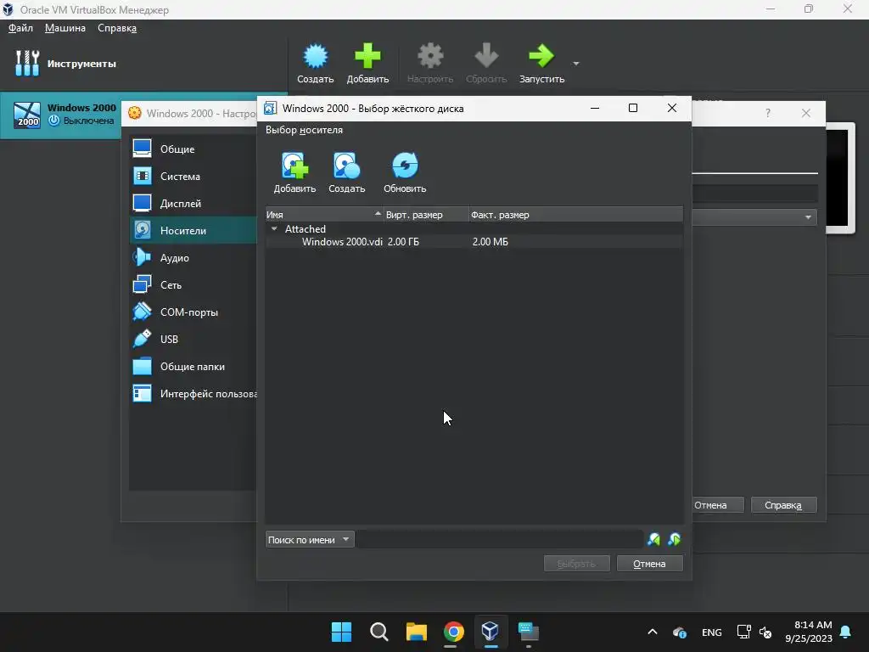Click Отмена in the settings window

point(718,505)
